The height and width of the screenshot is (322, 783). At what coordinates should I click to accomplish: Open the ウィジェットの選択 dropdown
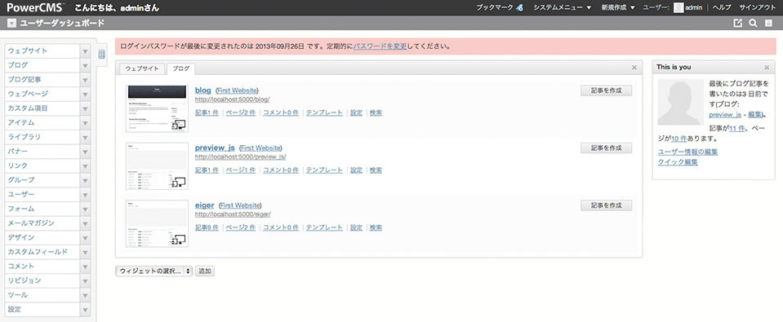pos(153,271)
